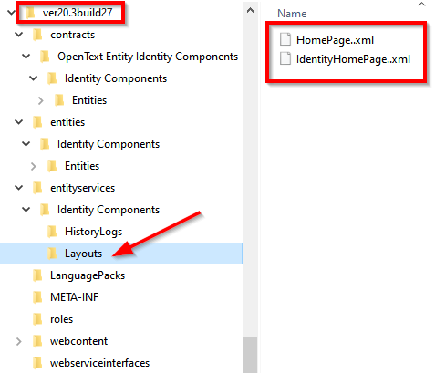Click the ver20.3build27 folder icon
This screenshot has height=373, width=435.
(x=30, y=13)
